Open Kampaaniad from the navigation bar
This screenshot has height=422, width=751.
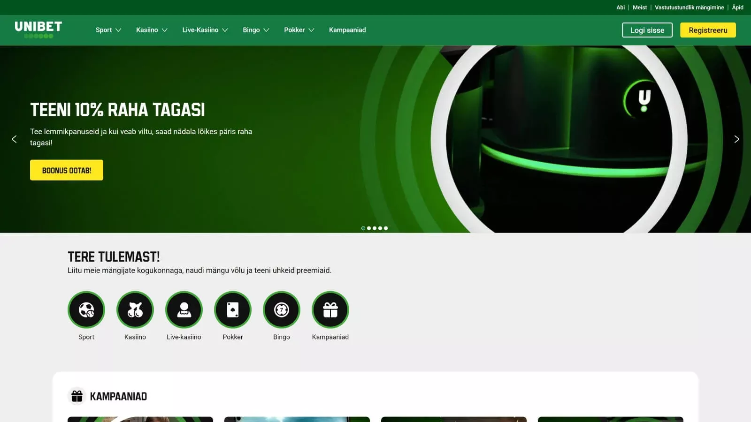(x=347, y=30)
